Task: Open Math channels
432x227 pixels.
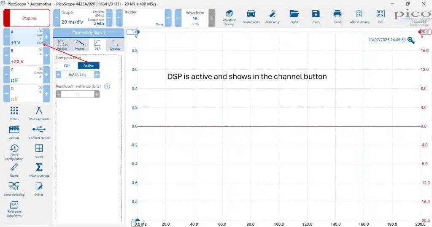Action: click(x=39, y=170)
